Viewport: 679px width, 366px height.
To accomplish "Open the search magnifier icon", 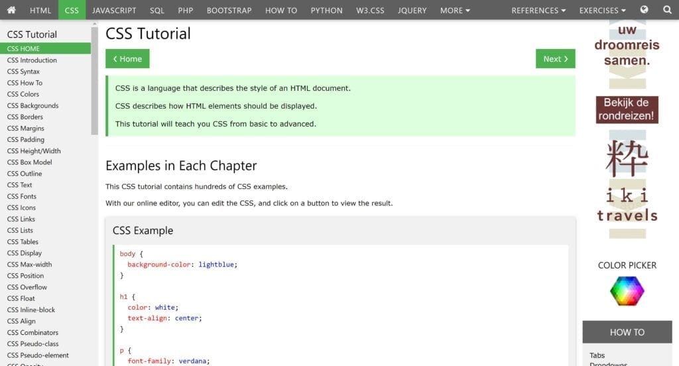I will pos(667,9).
